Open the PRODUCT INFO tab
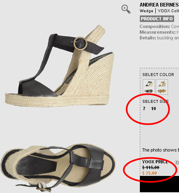 157,19
